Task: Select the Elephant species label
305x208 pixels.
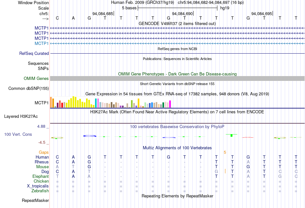Action: (41, 176)
